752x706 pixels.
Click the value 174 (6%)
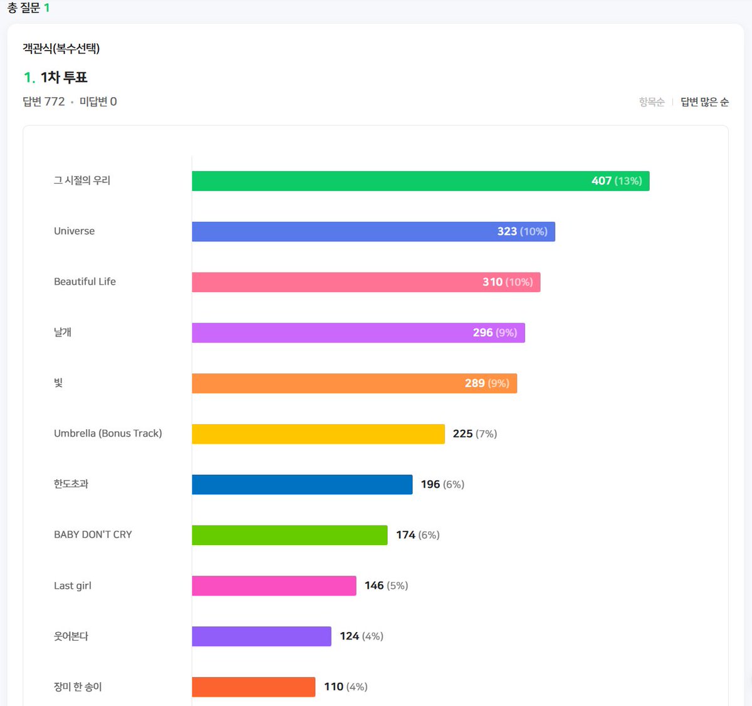pyautogui.click(x=418, y=535)
